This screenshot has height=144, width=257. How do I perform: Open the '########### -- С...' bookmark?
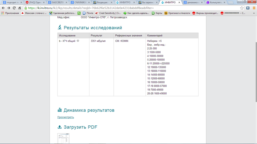tap(233, 13)
